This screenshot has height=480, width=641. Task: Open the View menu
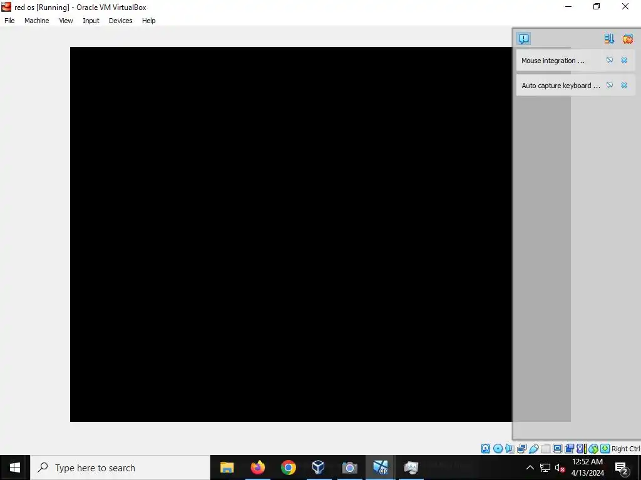[66, 21]
